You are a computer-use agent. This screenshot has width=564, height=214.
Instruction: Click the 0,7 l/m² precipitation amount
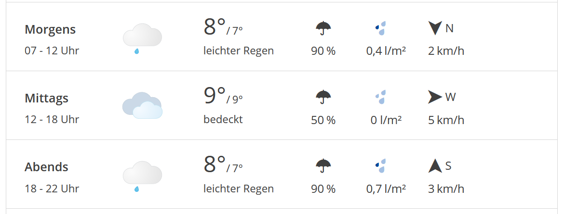click(x=386, y=189)
